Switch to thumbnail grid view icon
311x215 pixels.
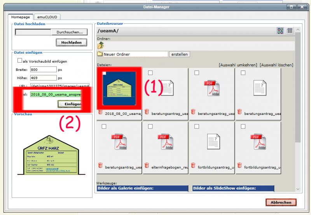click(280, 31)
